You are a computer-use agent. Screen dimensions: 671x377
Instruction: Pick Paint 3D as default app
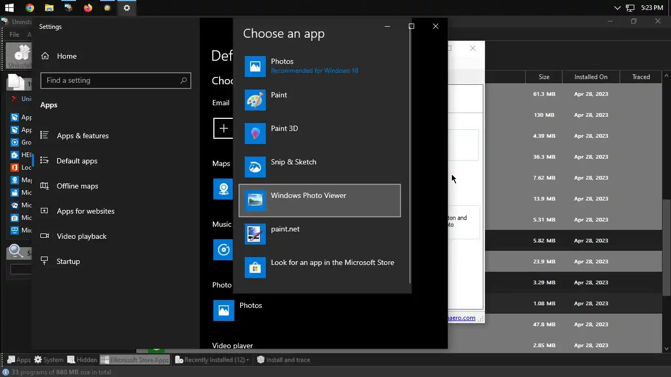(x=320, y=133)
